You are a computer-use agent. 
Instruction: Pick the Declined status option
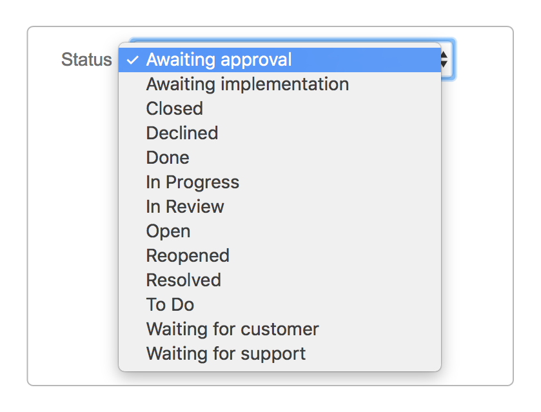(x=182, y=133)
